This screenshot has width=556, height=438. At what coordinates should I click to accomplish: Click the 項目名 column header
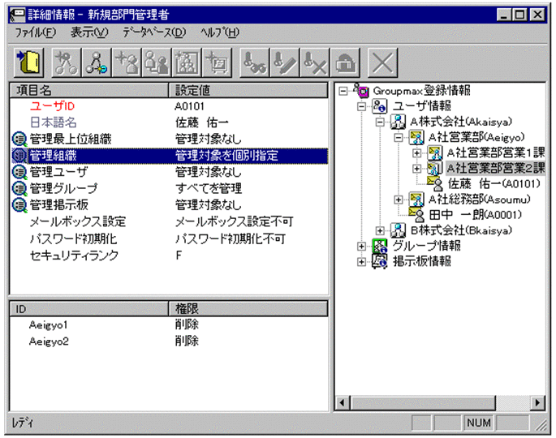[89, 90]
